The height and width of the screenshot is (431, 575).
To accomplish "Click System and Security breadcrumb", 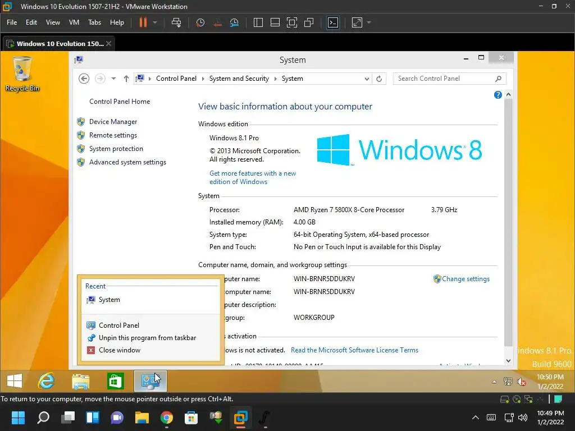I will pos(239,79).
